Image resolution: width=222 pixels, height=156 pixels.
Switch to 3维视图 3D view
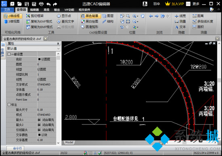12,21
